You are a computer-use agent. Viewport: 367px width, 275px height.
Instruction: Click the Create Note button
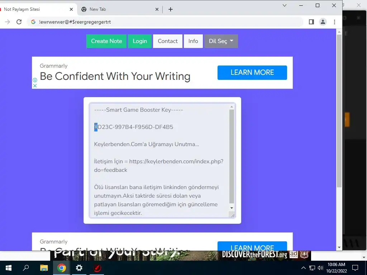tap(106, 41)
